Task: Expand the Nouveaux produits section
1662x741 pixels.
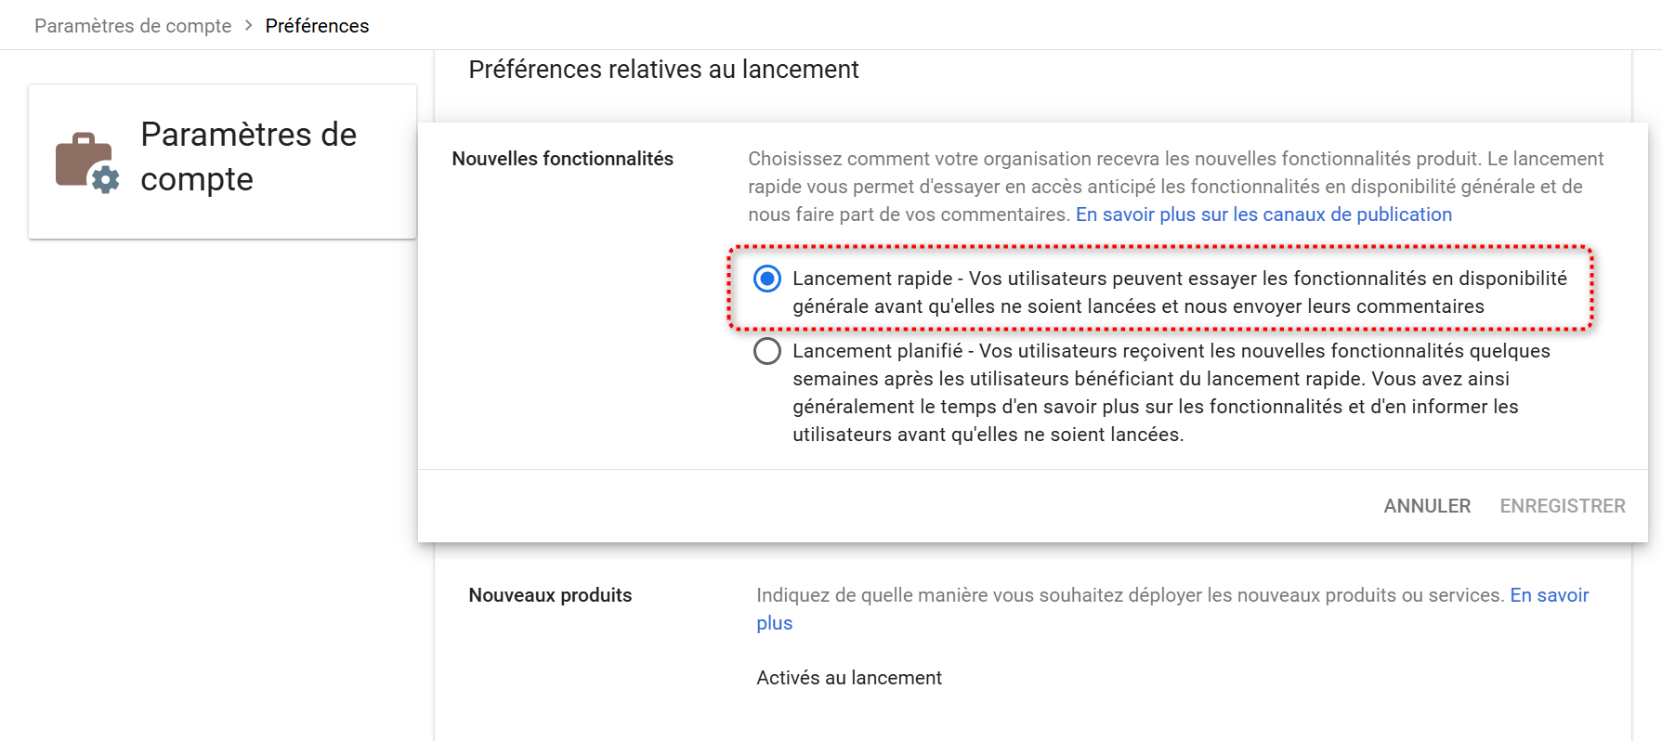Action: (x=550, y=595)
